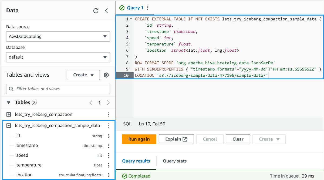The image size is (324, 180).
Task: Click the Filter tables and views field
Action: pos(58,89)
